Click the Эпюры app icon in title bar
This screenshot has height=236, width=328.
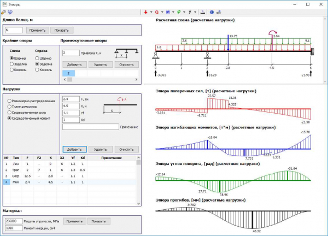coord(4,4)
